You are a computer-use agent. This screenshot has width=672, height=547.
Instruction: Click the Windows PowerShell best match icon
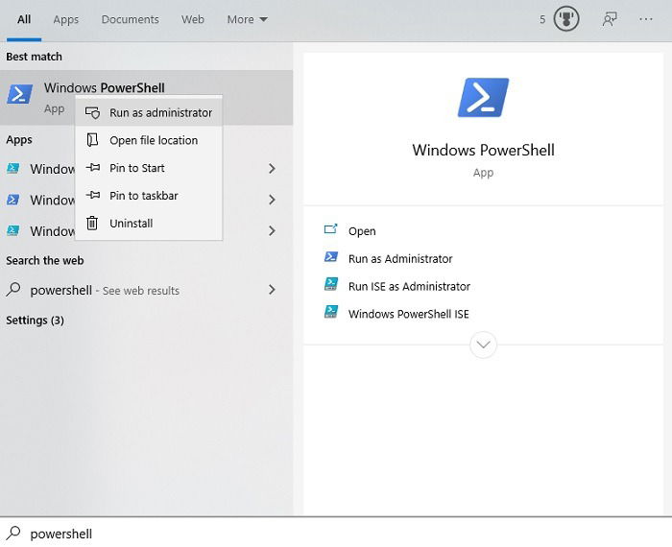pos(19,94)
